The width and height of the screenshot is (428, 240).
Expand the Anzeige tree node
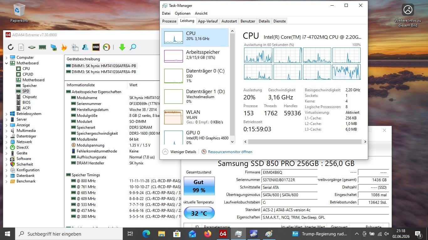pyautogui.click(x=7, y=125)
